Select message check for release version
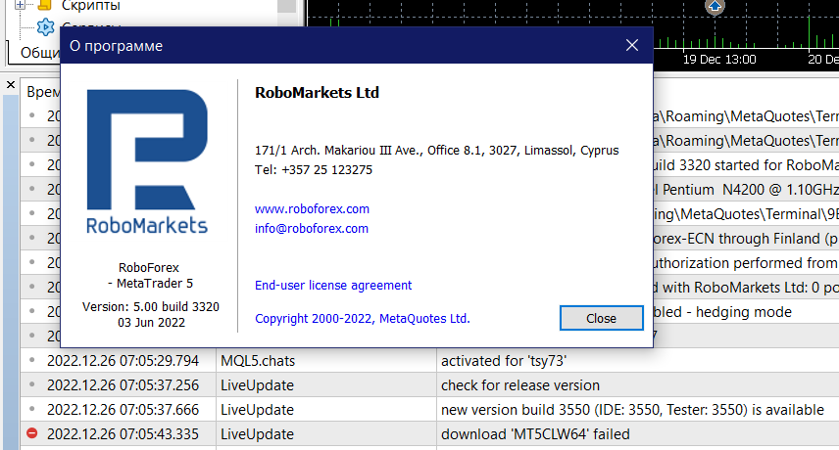839x450 pixels. click(520, 385)
